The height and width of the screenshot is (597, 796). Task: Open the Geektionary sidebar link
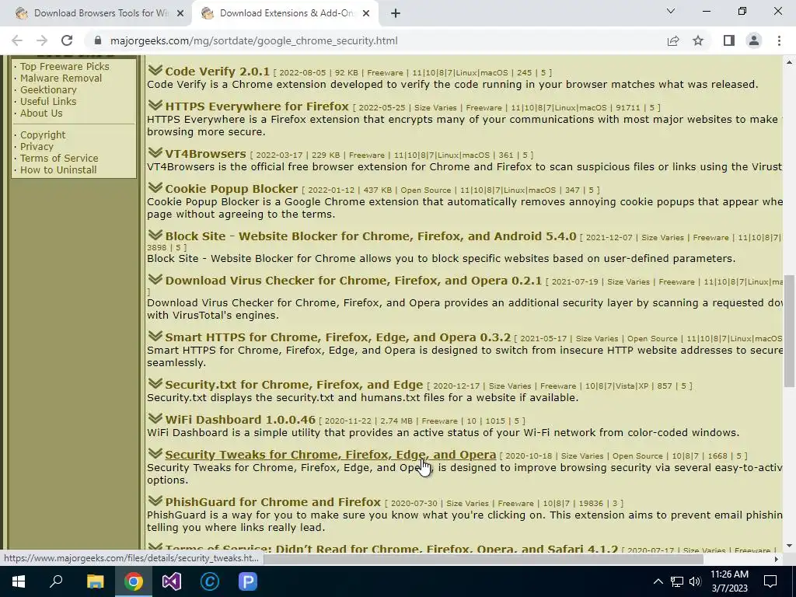click(x=48, y=89)
